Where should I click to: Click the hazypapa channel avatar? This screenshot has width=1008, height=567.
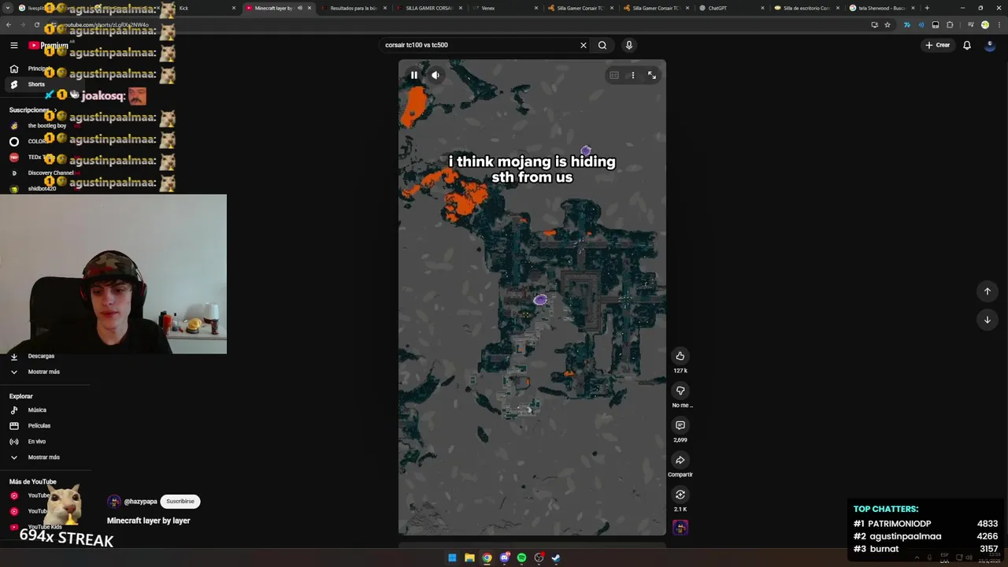(114, 502)
